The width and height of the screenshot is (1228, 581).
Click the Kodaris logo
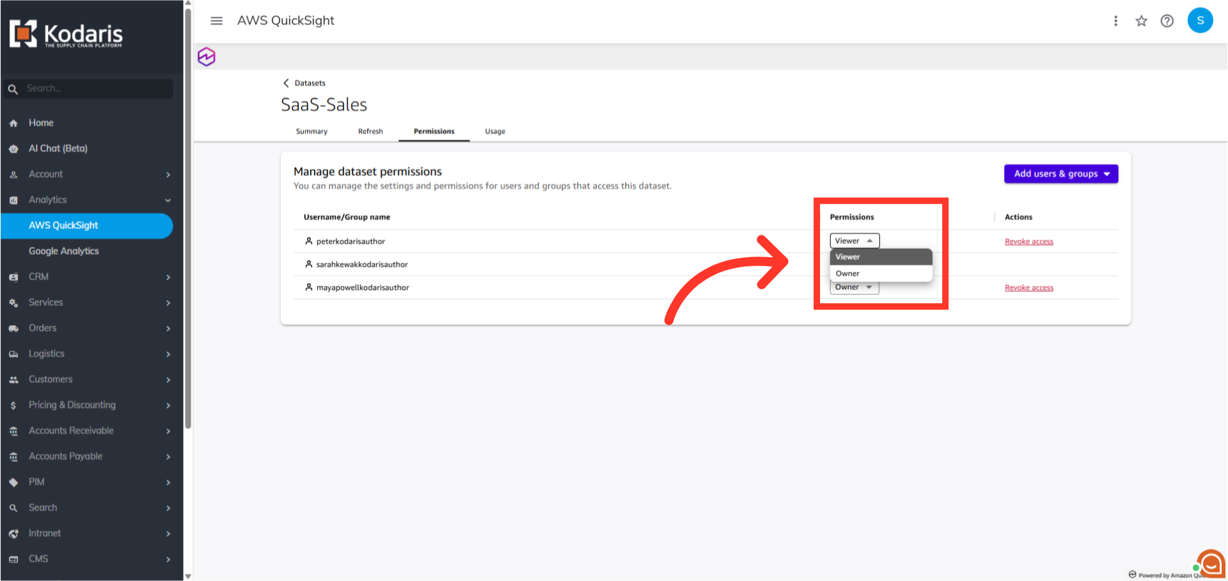coord(66,34)
